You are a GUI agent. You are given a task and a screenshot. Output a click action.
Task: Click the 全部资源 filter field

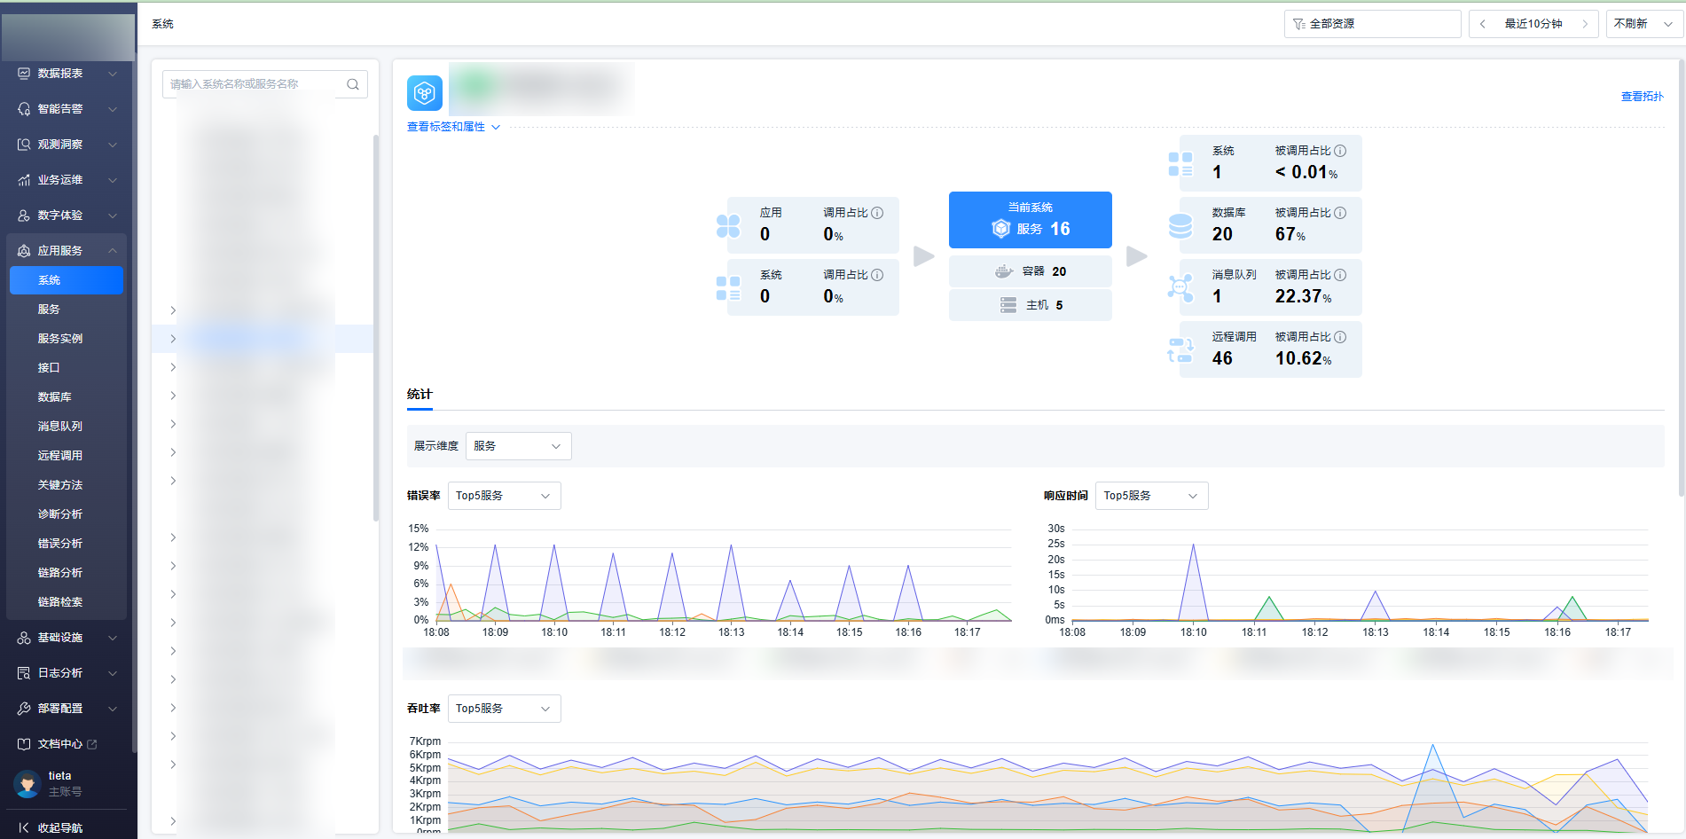1371,24
